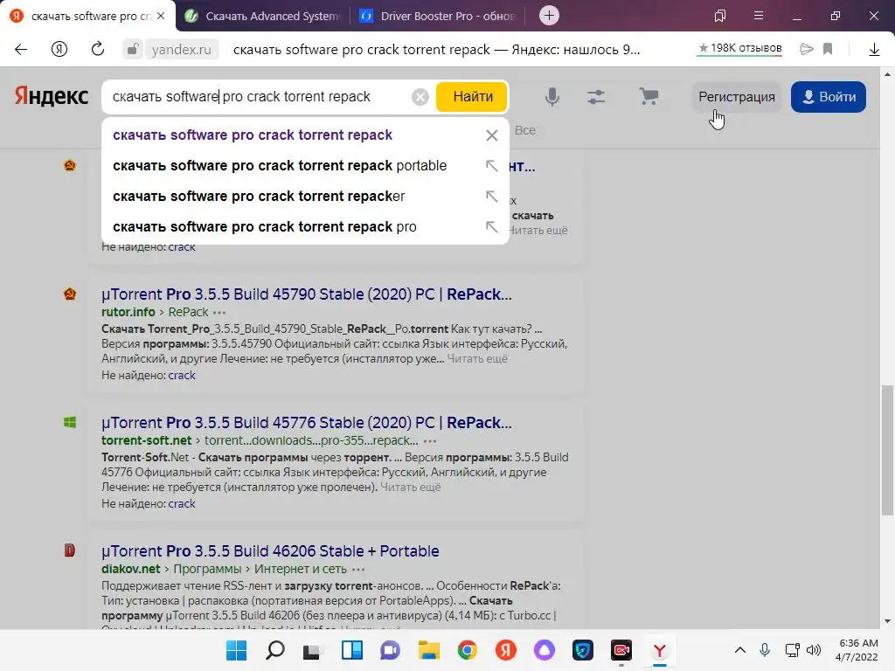Open the bookmarks collections icon in title bar

click(x=720, y=16)
